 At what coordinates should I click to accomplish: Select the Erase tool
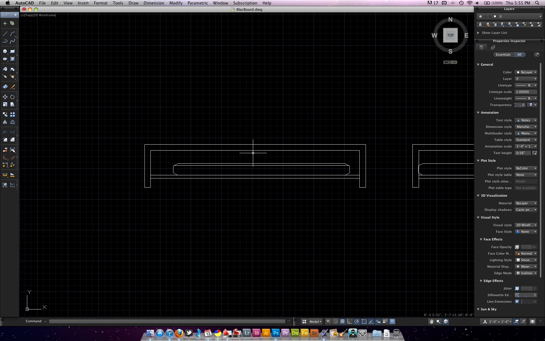12,87
